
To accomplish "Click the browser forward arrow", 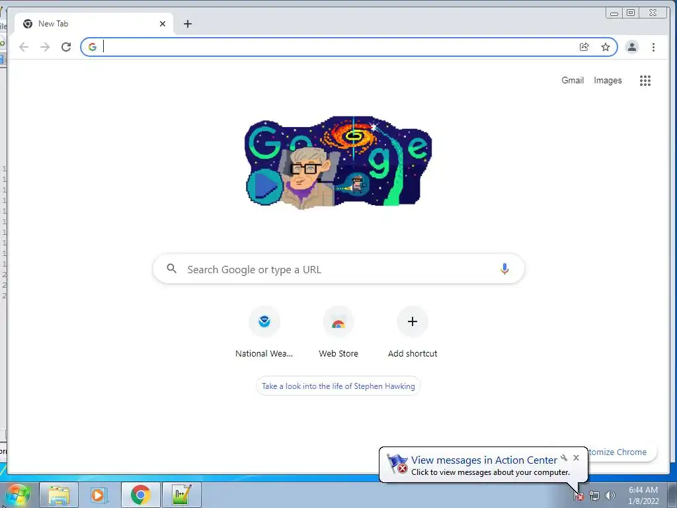I will (x=45, y=47).
